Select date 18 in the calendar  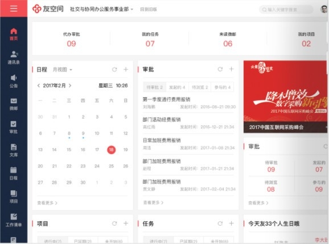coord(111,149)
